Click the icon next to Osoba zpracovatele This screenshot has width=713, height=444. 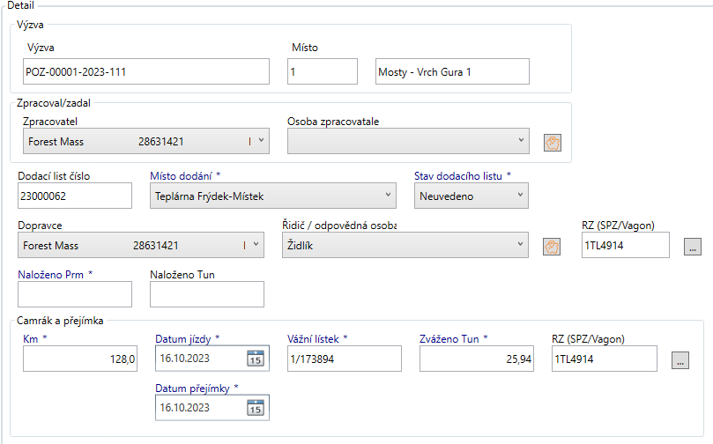(553, 142)
